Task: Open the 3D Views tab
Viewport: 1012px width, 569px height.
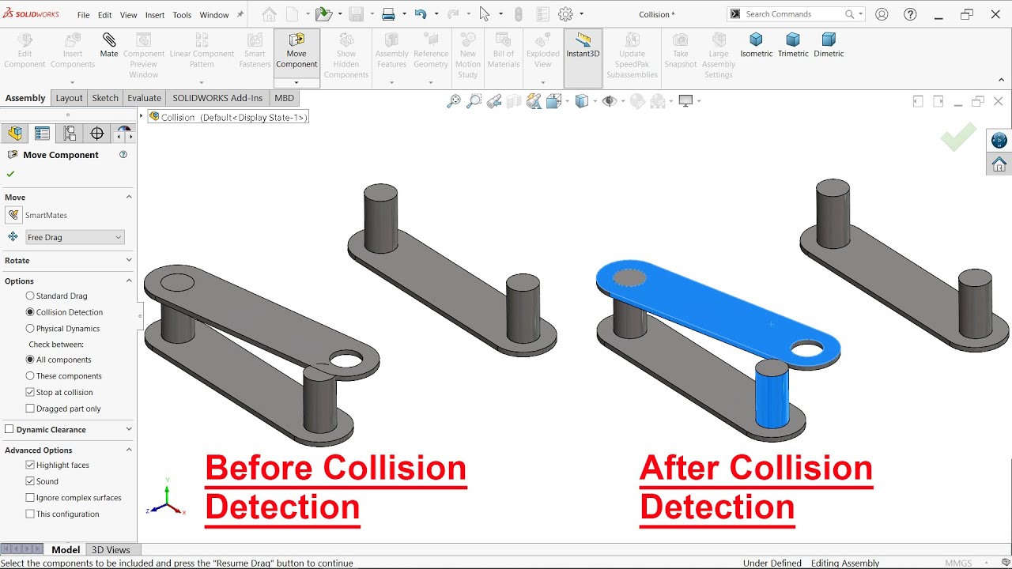Action: tap(111, 549)
